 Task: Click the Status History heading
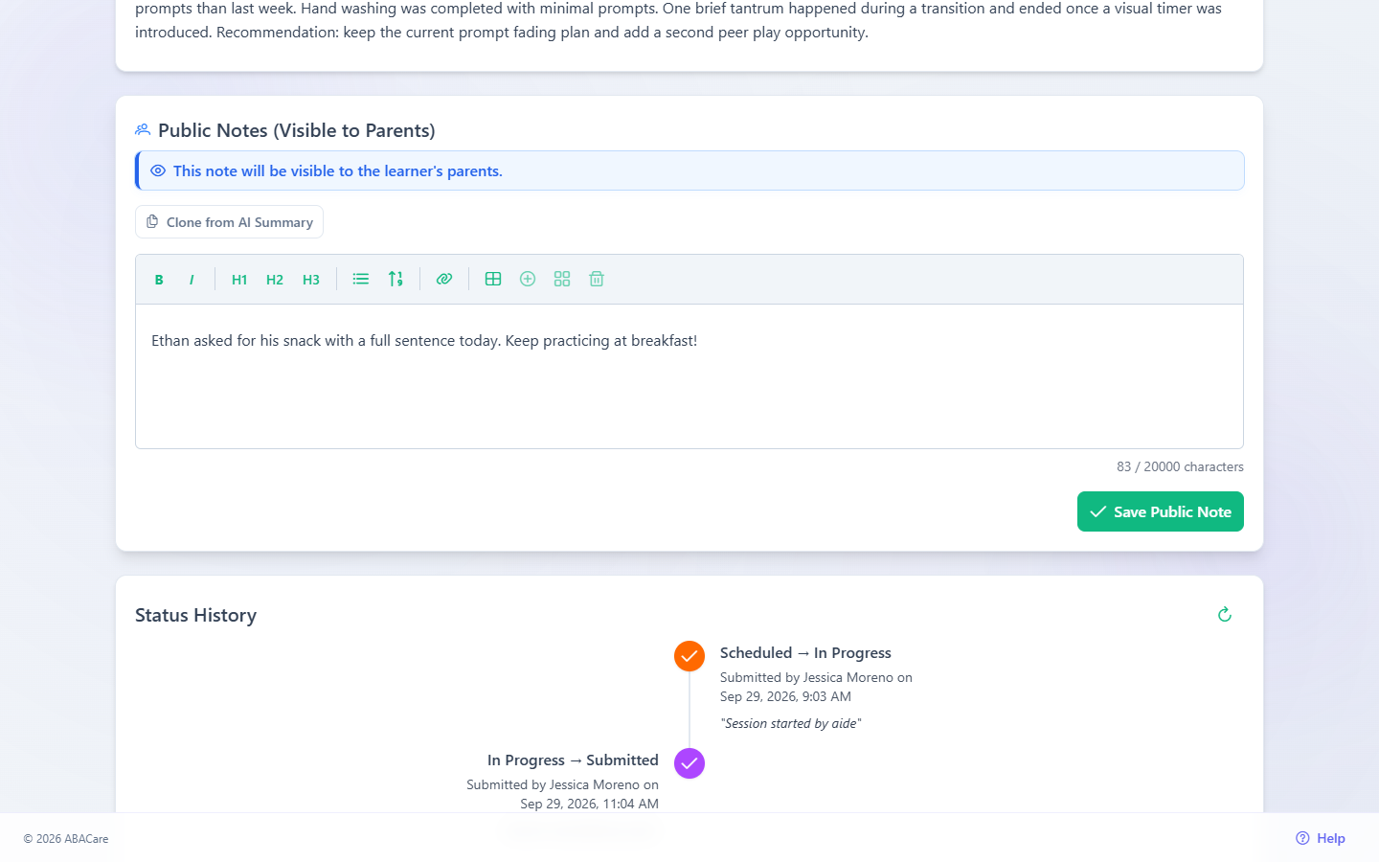(x=195, y=615)
